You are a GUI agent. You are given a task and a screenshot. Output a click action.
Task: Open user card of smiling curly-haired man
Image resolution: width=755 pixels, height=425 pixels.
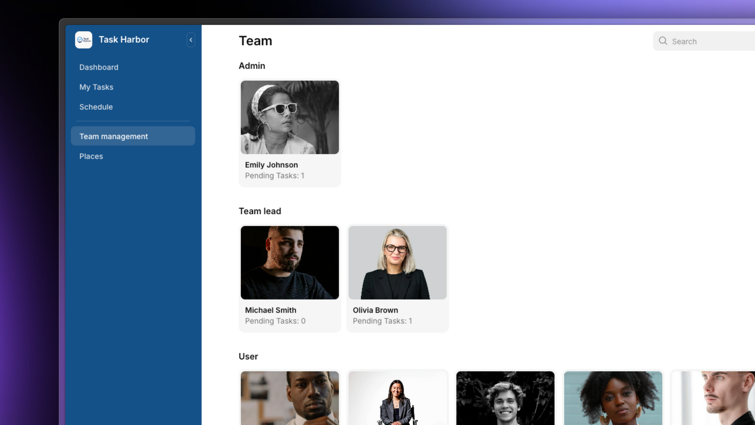click(x=505, y=397)
